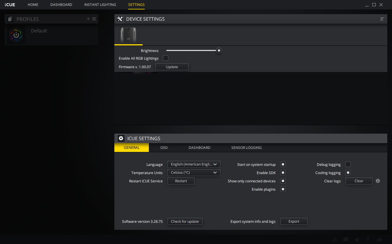
Task: Open the forum chat bubble icon
Action: [x=346, y=240]
